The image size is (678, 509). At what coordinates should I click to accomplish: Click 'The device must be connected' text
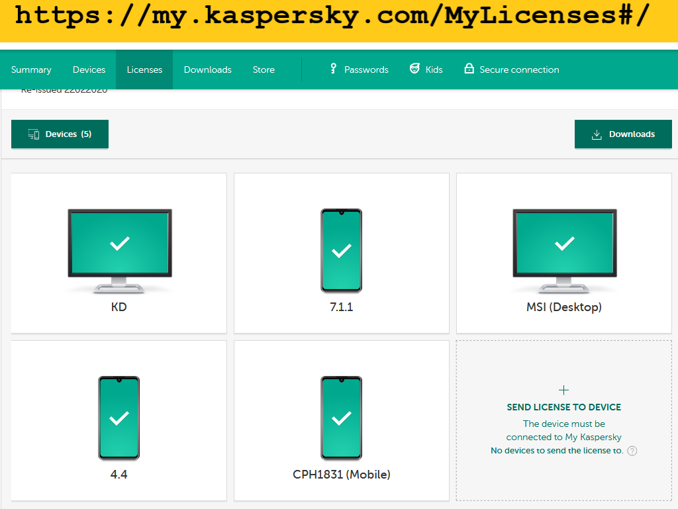point(564,430)
